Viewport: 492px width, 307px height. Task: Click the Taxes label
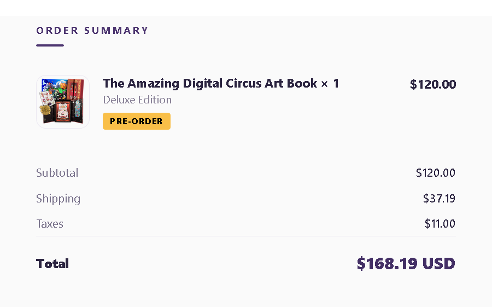pos(50,224)
